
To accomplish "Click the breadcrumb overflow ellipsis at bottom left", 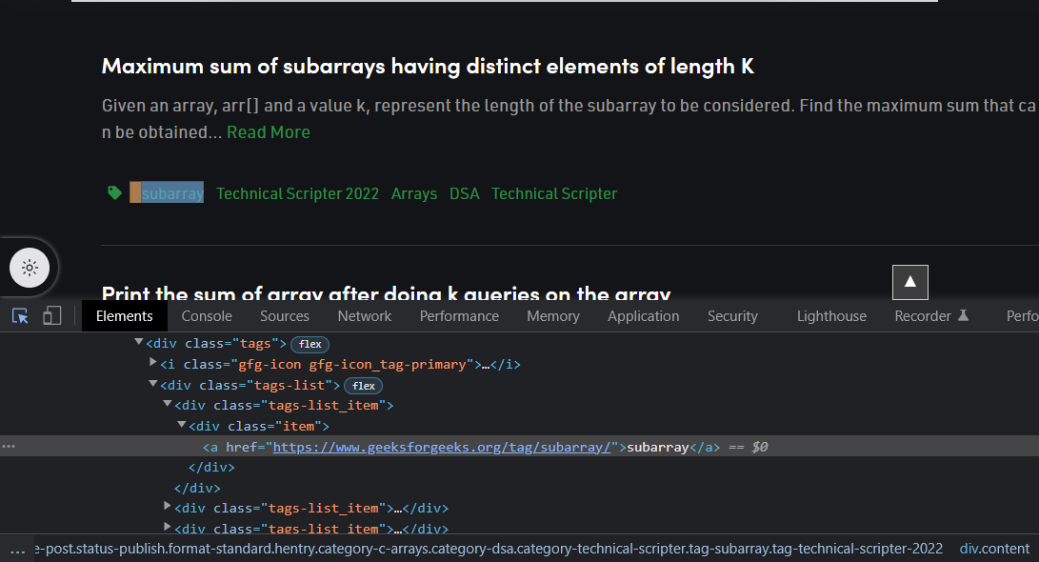I will pos(16,549).
